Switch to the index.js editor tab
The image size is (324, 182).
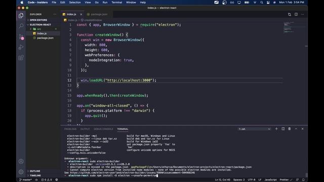coord(71,14)
